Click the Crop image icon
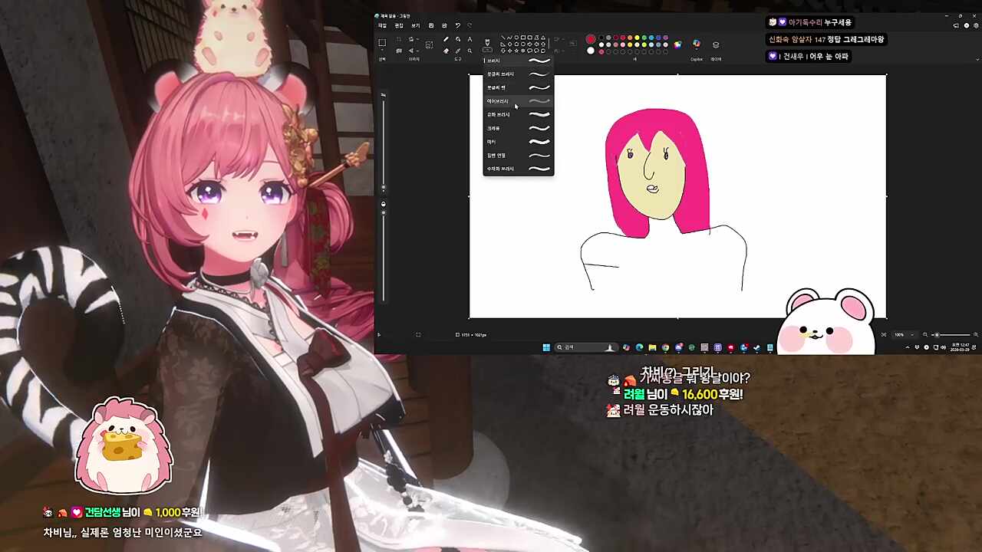Screen dimensions: 982x552 point(397,39)
